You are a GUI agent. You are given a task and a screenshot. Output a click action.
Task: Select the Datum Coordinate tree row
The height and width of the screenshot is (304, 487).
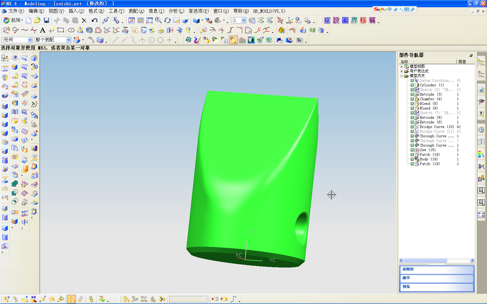(437, 80)
